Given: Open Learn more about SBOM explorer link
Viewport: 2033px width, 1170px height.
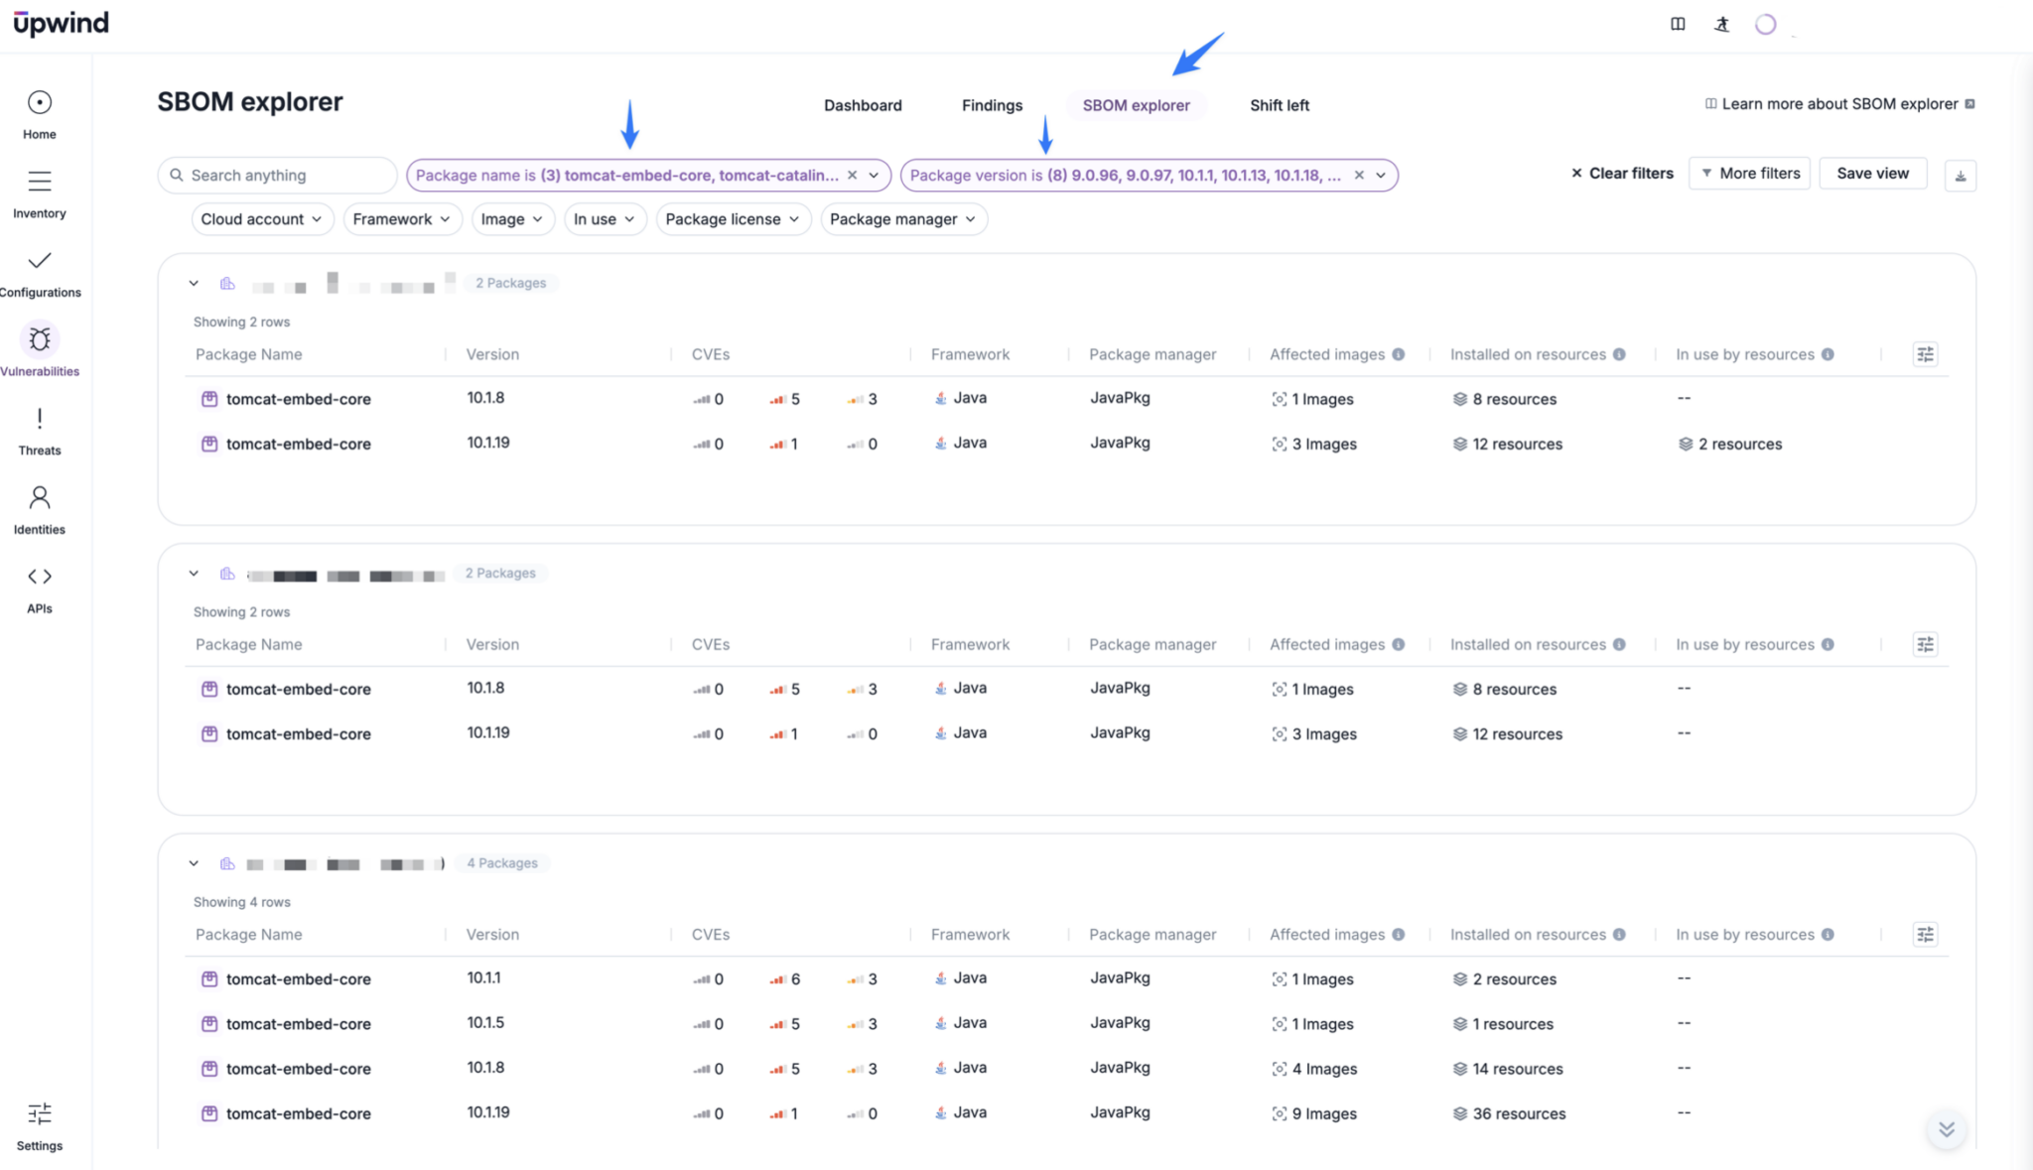Looking at the screenshot, I should pos(1839,104).
